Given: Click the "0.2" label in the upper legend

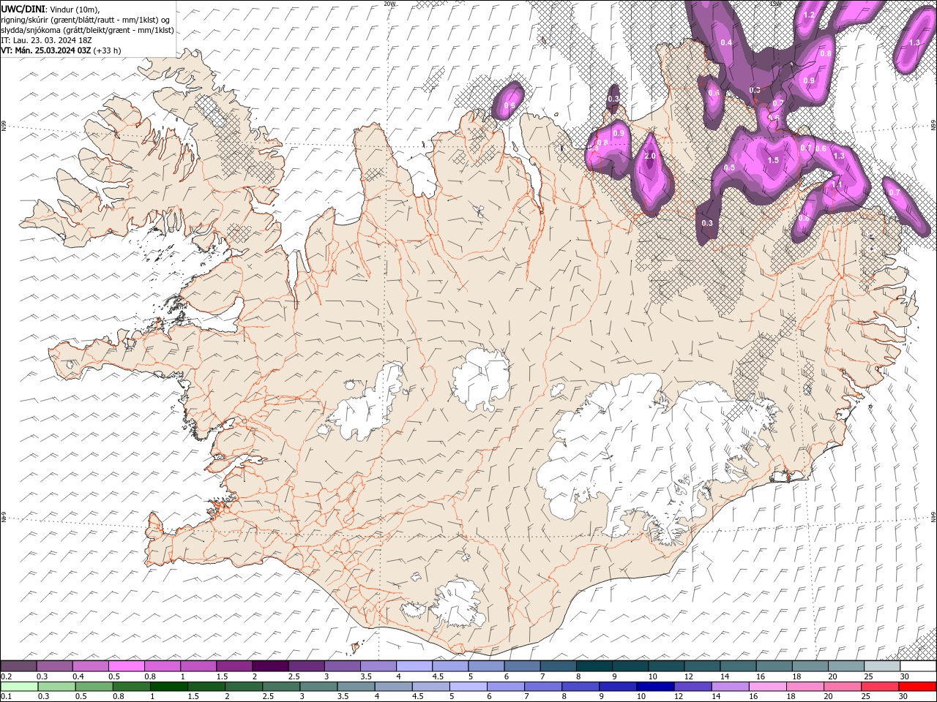Looking at the screenshot, I should coord(6,676).
